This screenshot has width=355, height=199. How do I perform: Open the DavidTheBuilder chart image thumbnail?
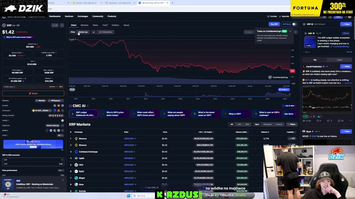point(327,100)
